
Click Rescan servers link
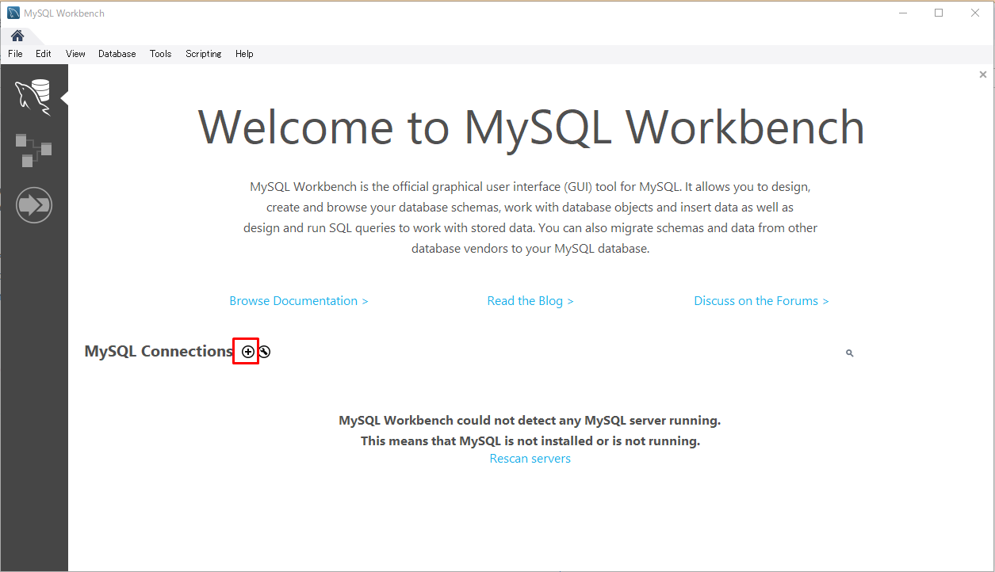pos(530,459)
